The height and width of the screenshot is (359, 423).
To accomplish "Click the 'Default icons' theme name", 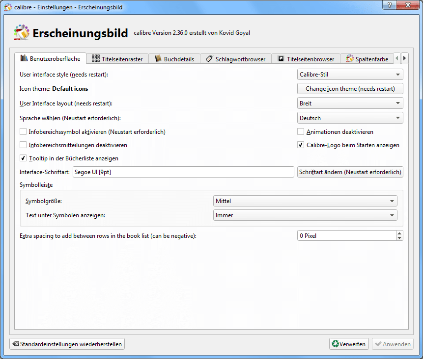I will click(x=70, y=89).
